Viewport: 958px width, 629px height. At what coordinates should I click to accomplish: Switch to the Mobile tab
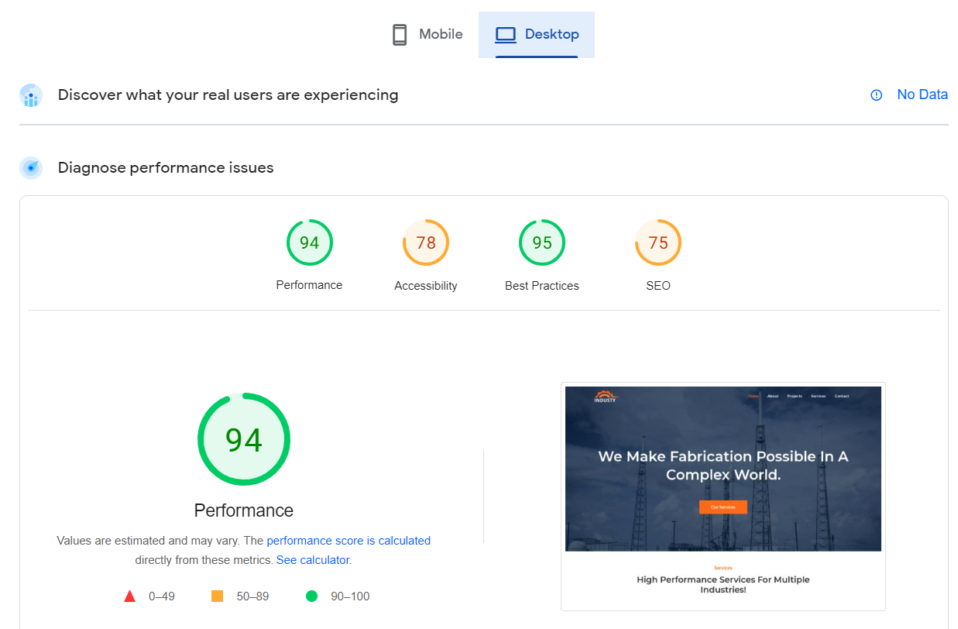coord(426,34)
